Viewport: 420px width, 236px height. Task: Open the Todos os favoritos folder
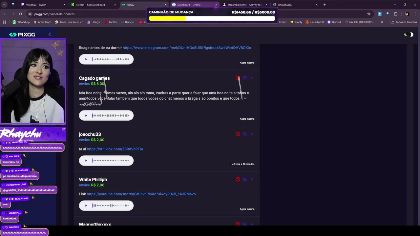tap(404, 22)
